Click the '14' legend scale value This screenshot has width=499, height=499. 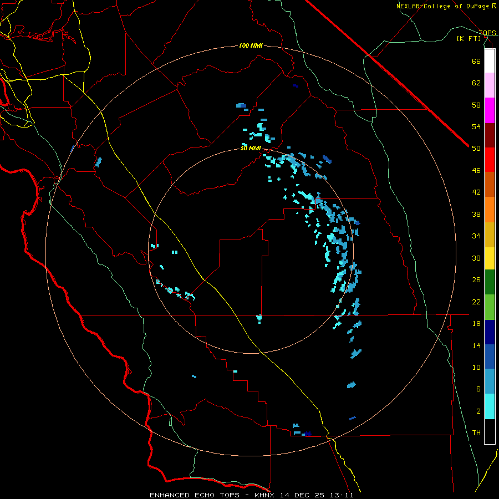coord(476,345)
